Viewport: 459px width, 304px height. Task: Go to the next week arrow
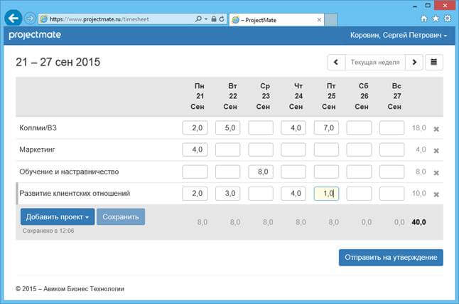coord(414,62)
